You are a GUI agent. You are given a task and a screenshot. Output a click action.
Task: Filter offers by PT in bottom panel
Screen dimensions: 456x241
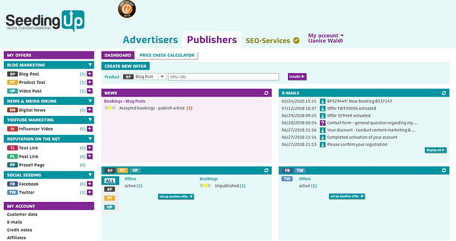pos(109,198)
